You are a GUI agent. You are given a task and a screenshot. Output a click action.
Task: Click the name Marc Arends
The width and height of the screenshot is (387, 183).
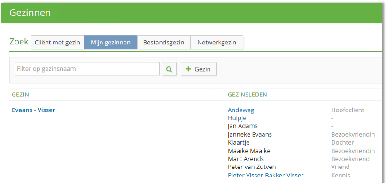pyautogui.click(x=246, y=159)
